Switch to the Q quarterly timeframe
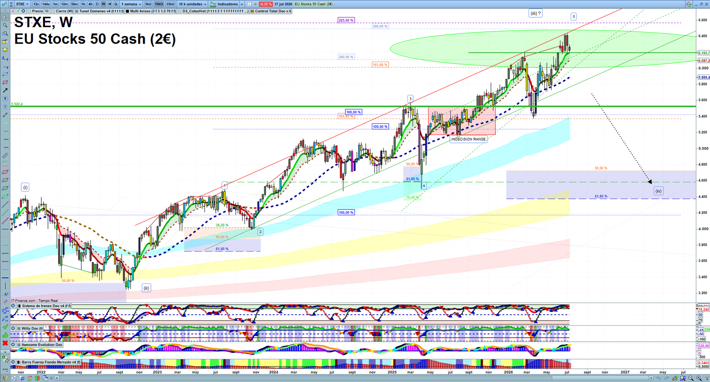The image size is (710, 382). pyautogui.click(x=116, y=4)
